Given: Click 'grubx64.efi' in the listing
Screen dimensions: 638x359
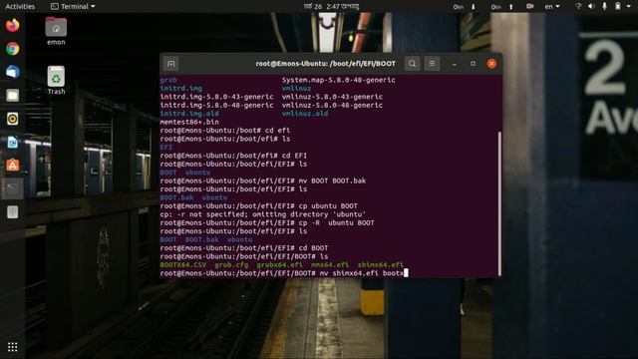Looking at the screenshot, I should pyautogui.click(x=279, y=265).
